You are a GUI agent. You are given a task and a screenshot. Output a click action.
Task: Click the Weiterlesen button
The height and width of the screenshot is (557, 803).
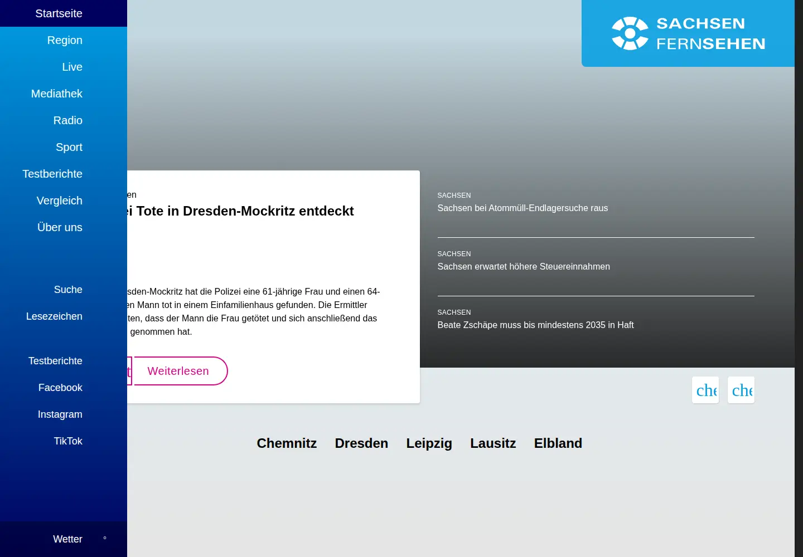pos(181,371)
